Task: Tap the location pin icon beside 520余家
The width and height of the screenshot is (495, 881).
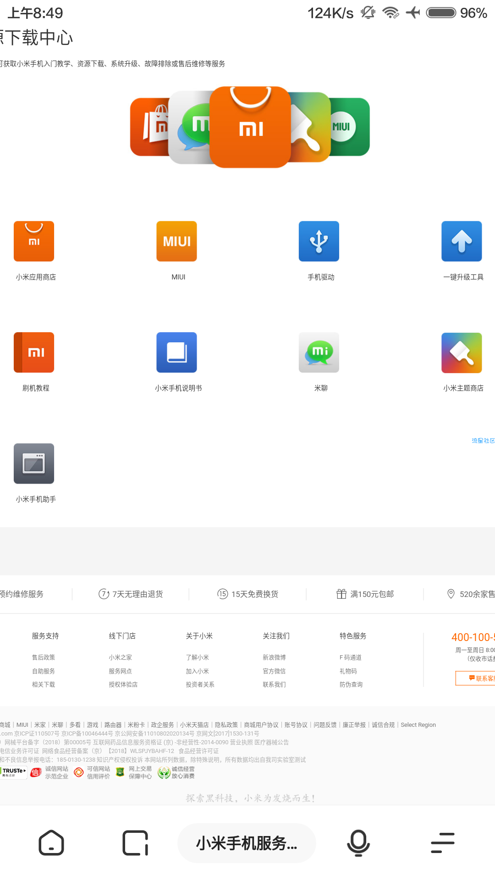Action: pyautogui.click(x=451, y=594)
